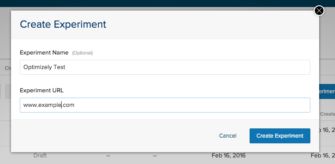The image size is (335, 164).
Task: Click the gray button hidden behind dialog's left edge
Action: click(x=8, y=91)
